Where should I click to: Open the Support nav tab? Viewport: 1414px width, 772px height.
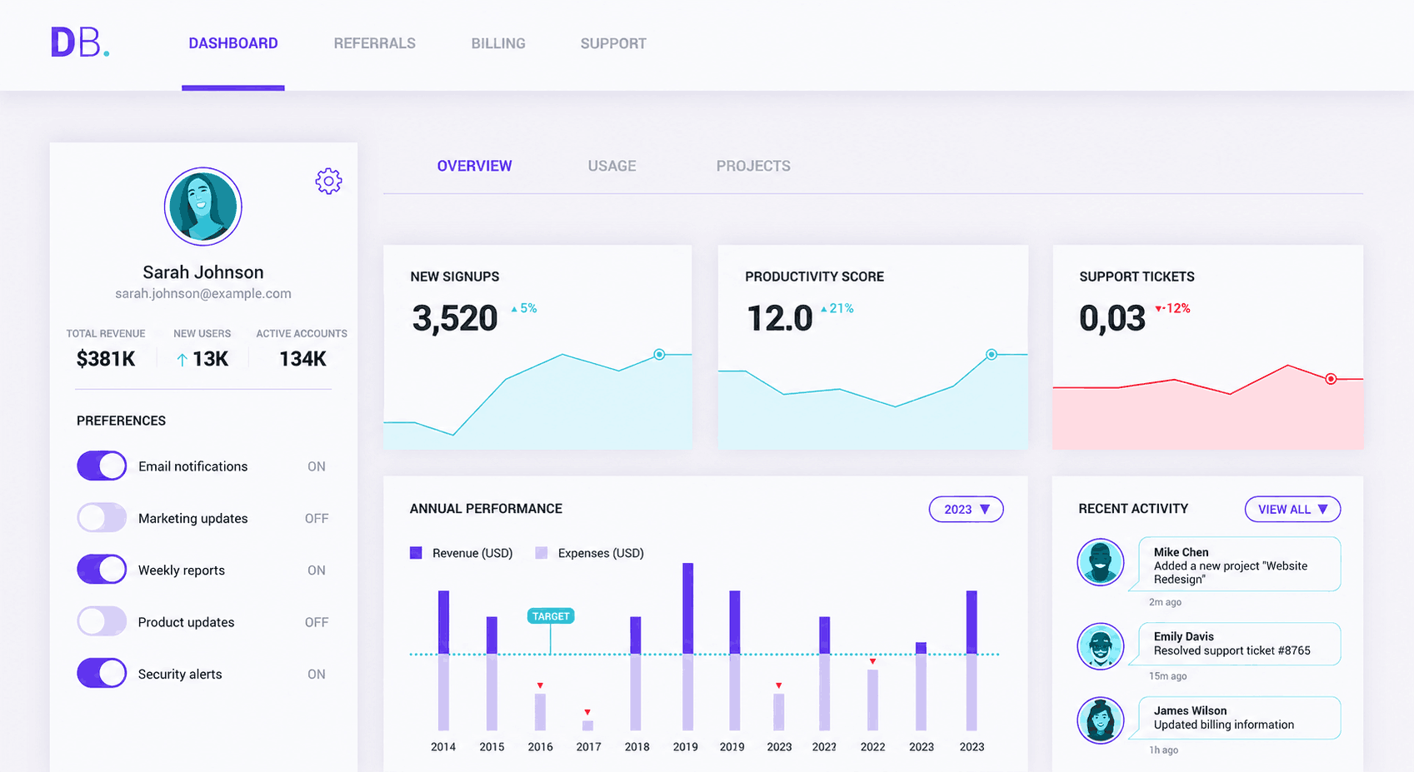click(613, 43)
